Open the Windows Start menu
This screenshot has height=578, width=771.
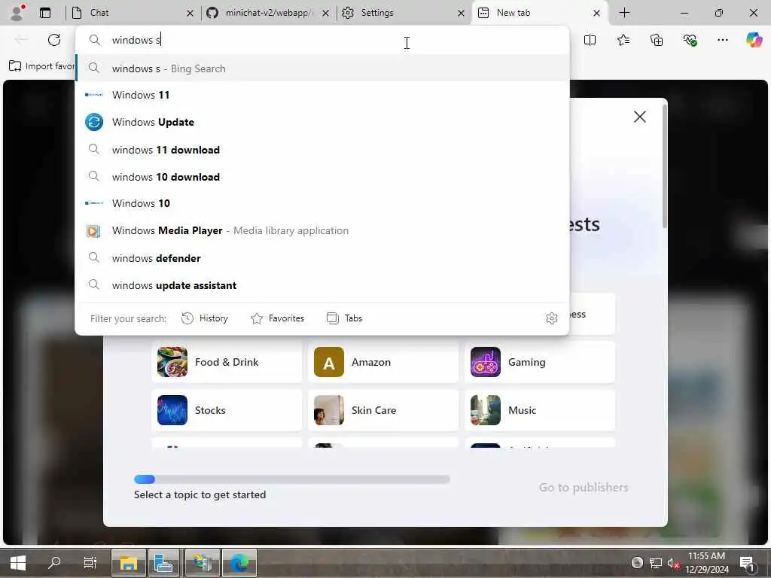(x=18, y=563)
